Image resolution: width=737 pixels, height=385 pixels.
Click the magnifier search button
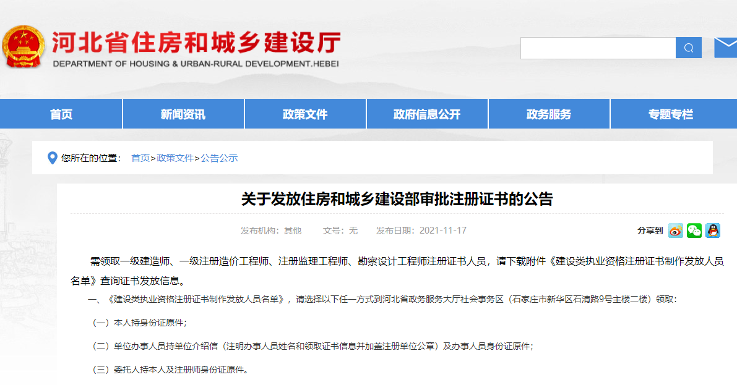pos(689,48)
